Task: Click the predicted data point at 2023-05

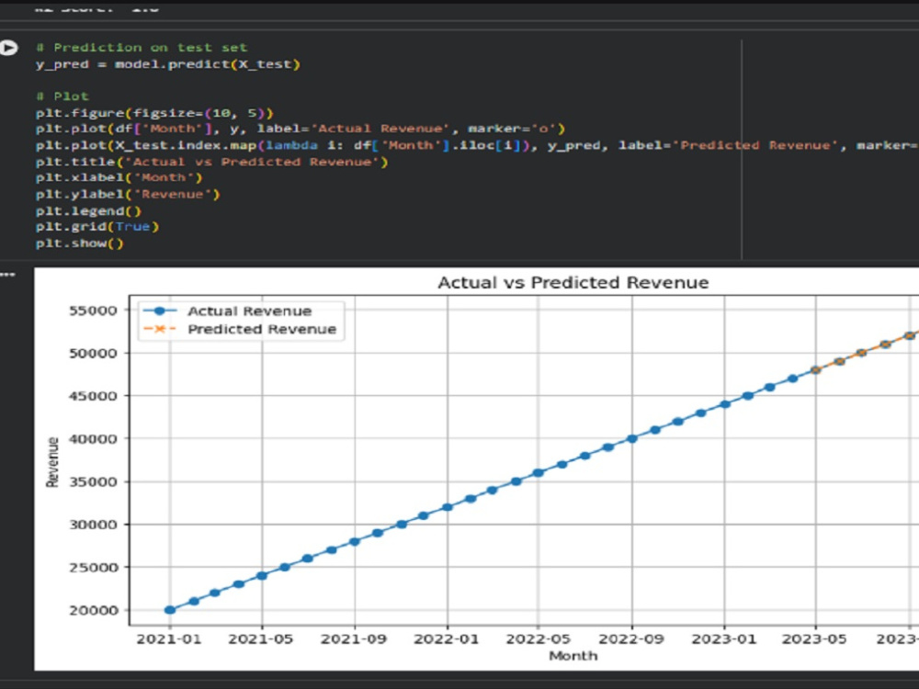Action: point(815,369)
